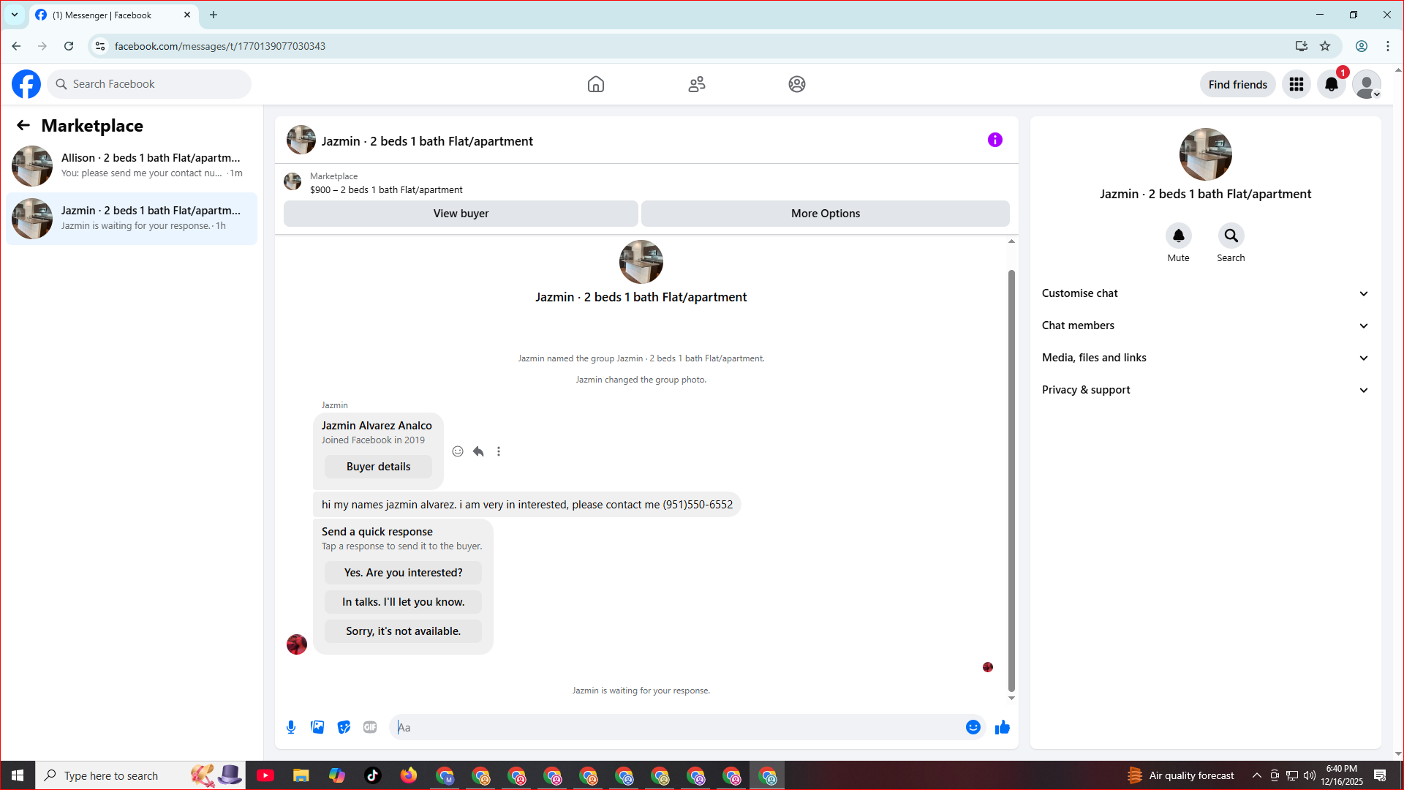Open File Explorer from the taskbar

pos(301,775)
